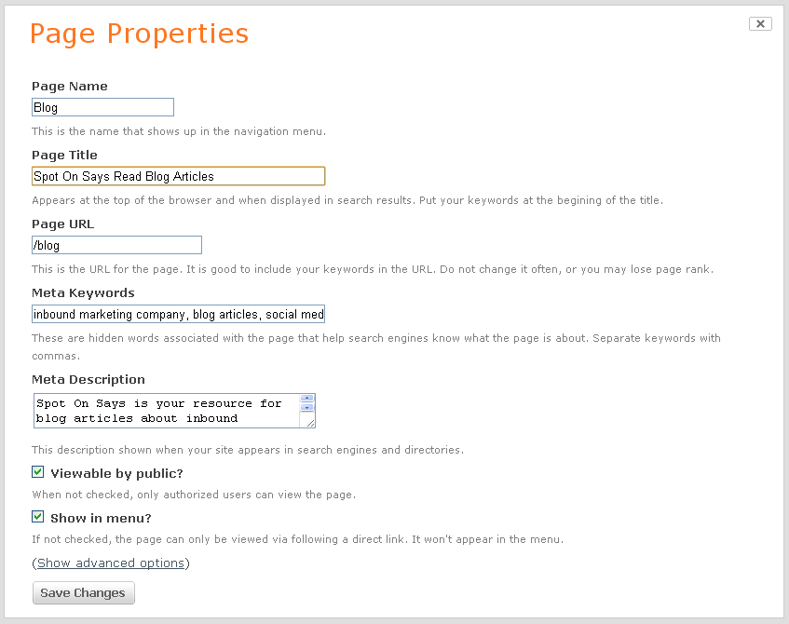789x624 pixels.
Task: Click in the Meta Description text area
Action: [167, 411]
